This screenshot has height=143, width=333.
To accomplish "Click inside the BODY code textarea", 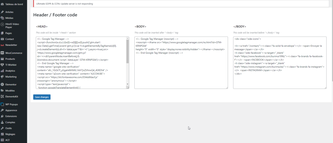I will 181,63.
